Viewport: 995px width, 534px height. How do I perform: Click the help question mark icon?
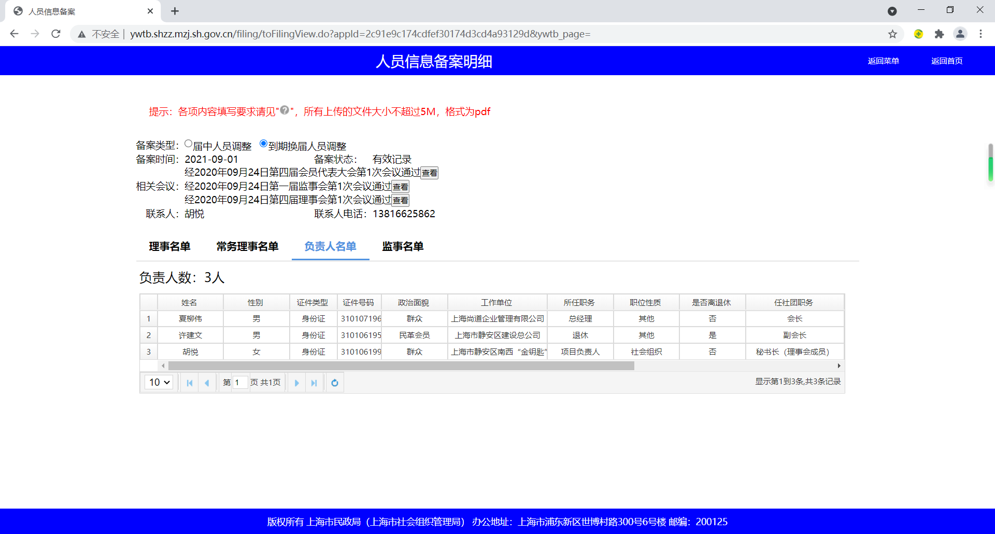(x=285, y=110)
